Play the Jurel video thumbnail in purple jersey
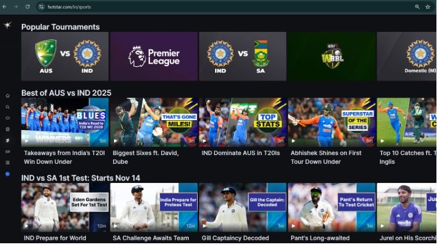The image size is (437, 245). tap(407, 207)
